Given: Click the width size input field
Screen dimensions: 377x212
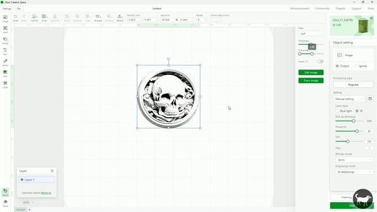Looking at the screenshot, I should [x=167, y=19].
